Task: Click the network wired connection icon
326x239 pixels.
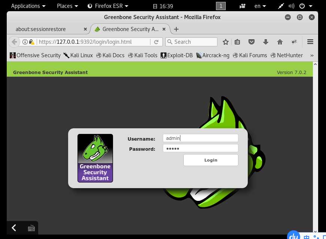Action: pos(281,6)
